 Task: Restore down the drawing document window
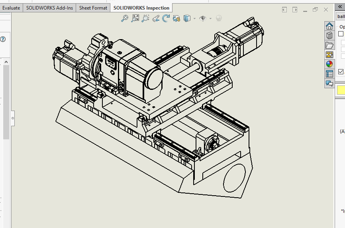315,10
